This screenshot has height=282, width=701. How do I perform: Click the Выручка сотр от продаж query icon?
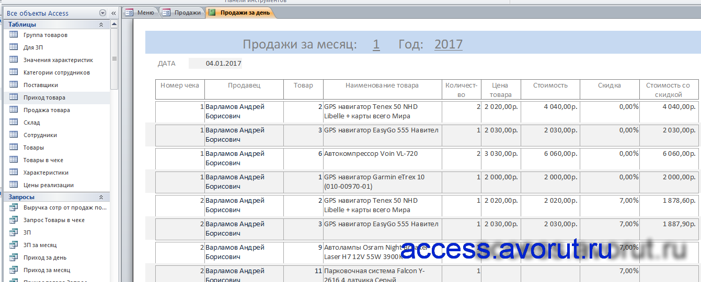[14, 207]
